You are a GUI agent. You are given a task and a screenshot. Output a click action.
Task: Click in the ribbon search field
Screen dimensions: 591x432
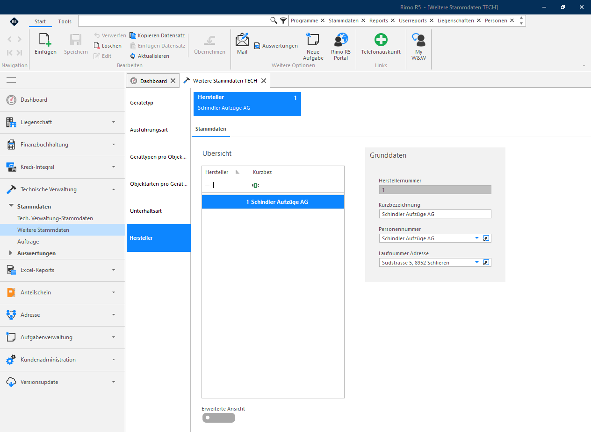174,21
